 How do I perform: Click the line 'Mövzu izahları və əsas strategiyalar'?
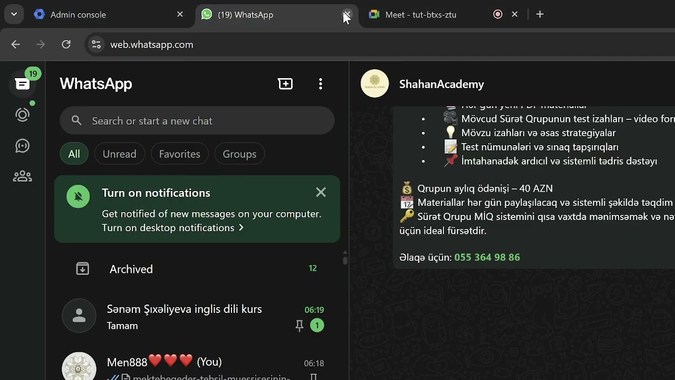[538, 133]
